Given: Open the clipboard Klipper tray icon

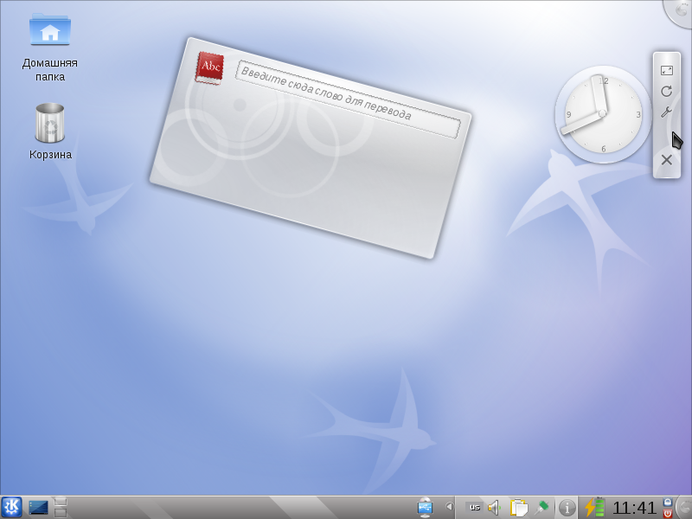Looking at the screenshot, I should click(519, 508).
